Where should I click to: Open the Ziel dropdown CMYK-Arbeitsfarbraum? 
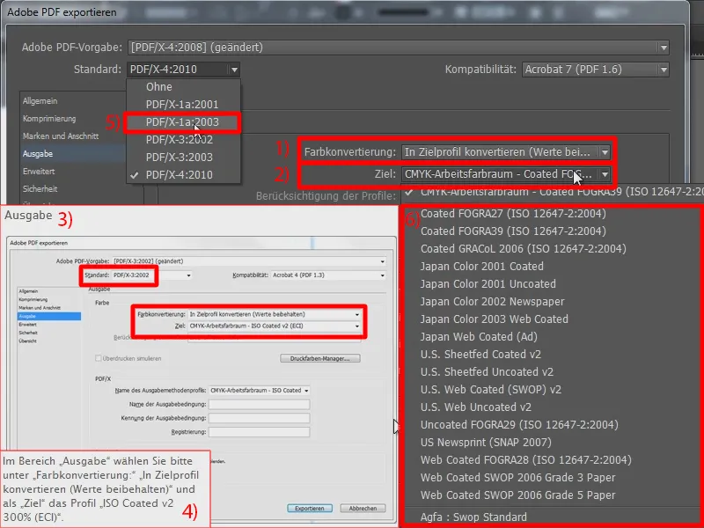pyautogui.click(x=506, y=173)
